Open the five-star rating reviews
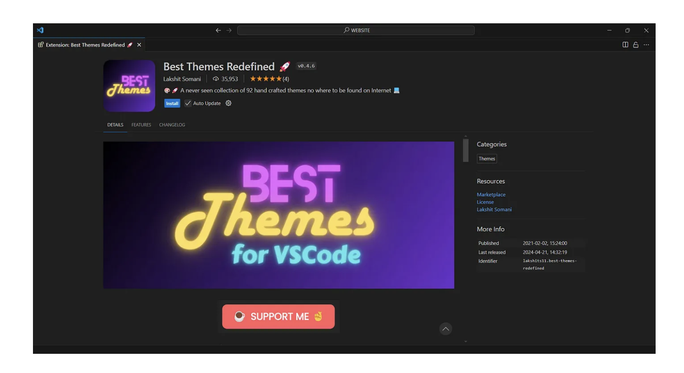 pyautogui.click(x=269, y=79)
